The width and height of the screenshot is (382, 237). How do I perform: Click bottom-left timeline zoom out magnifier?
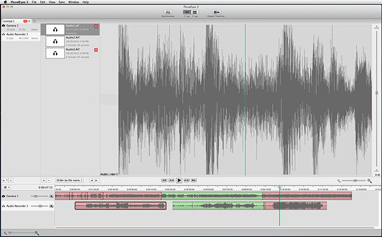(5, 233)
